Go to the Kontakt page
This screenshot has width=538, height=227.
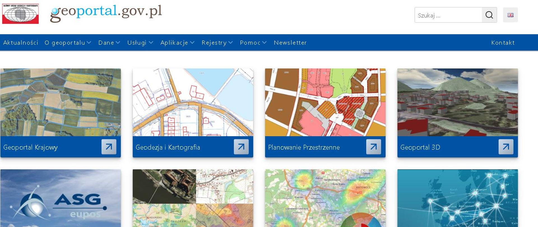point(503,43)
